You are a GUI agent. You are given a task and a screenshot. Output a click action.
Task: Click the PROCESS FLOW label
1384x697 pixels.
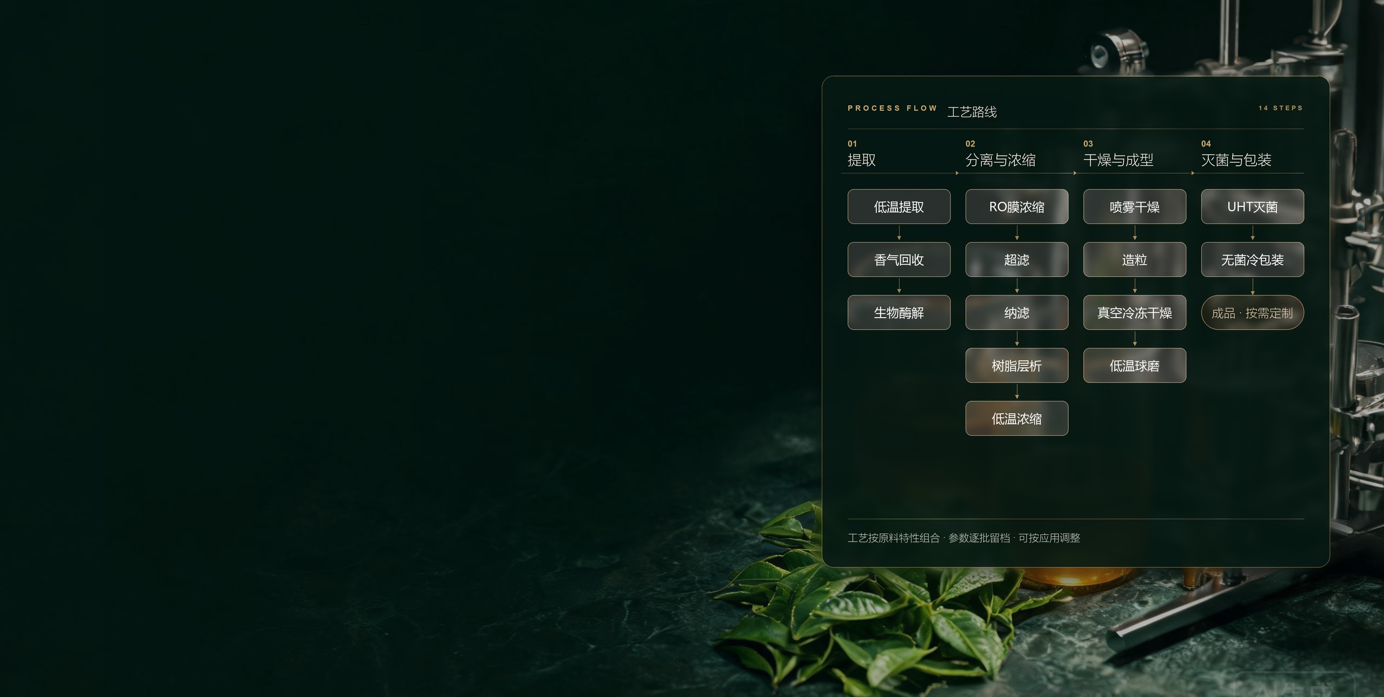click(892, 108)
